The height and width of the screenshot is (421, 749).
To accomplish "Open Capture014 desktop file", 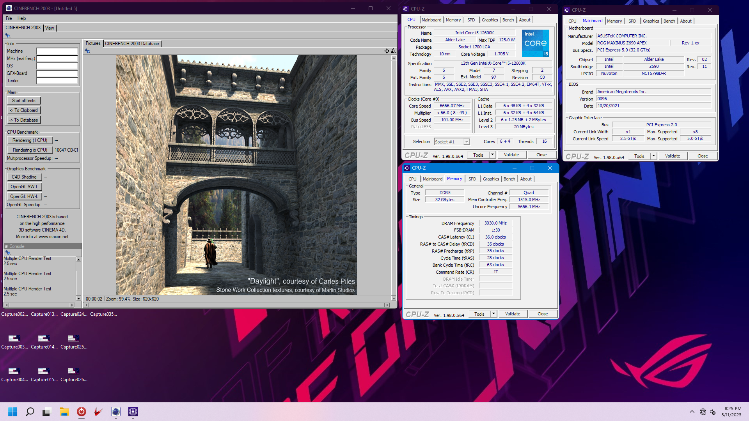I will tap(44, 341).
